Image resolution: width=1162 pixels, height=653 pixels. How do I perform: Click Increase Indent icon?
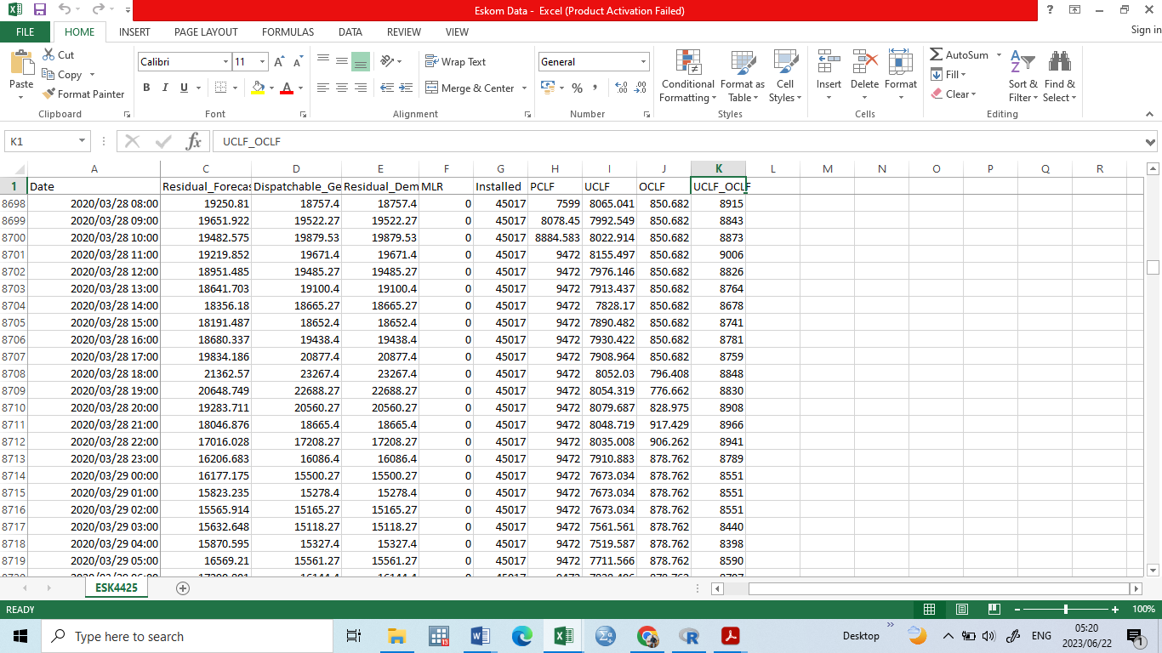click(406, 88)
